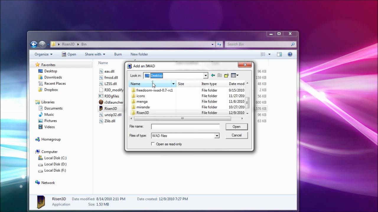Open Explorer help question mark icon
Image resolution: width=378 pixels, height=212 pixels.
[x=290, y=54]
